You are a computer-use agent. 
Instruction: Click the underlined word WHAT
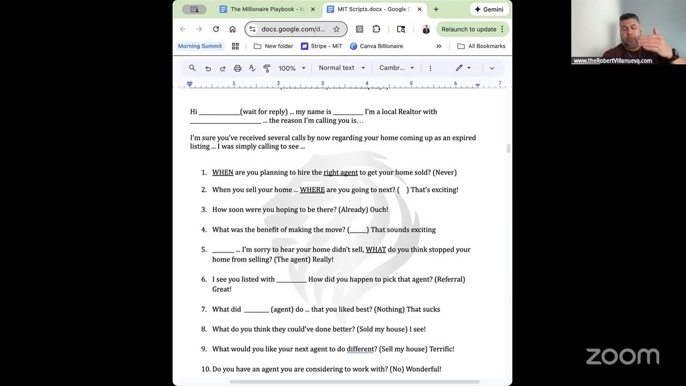[x=376, y=249]
